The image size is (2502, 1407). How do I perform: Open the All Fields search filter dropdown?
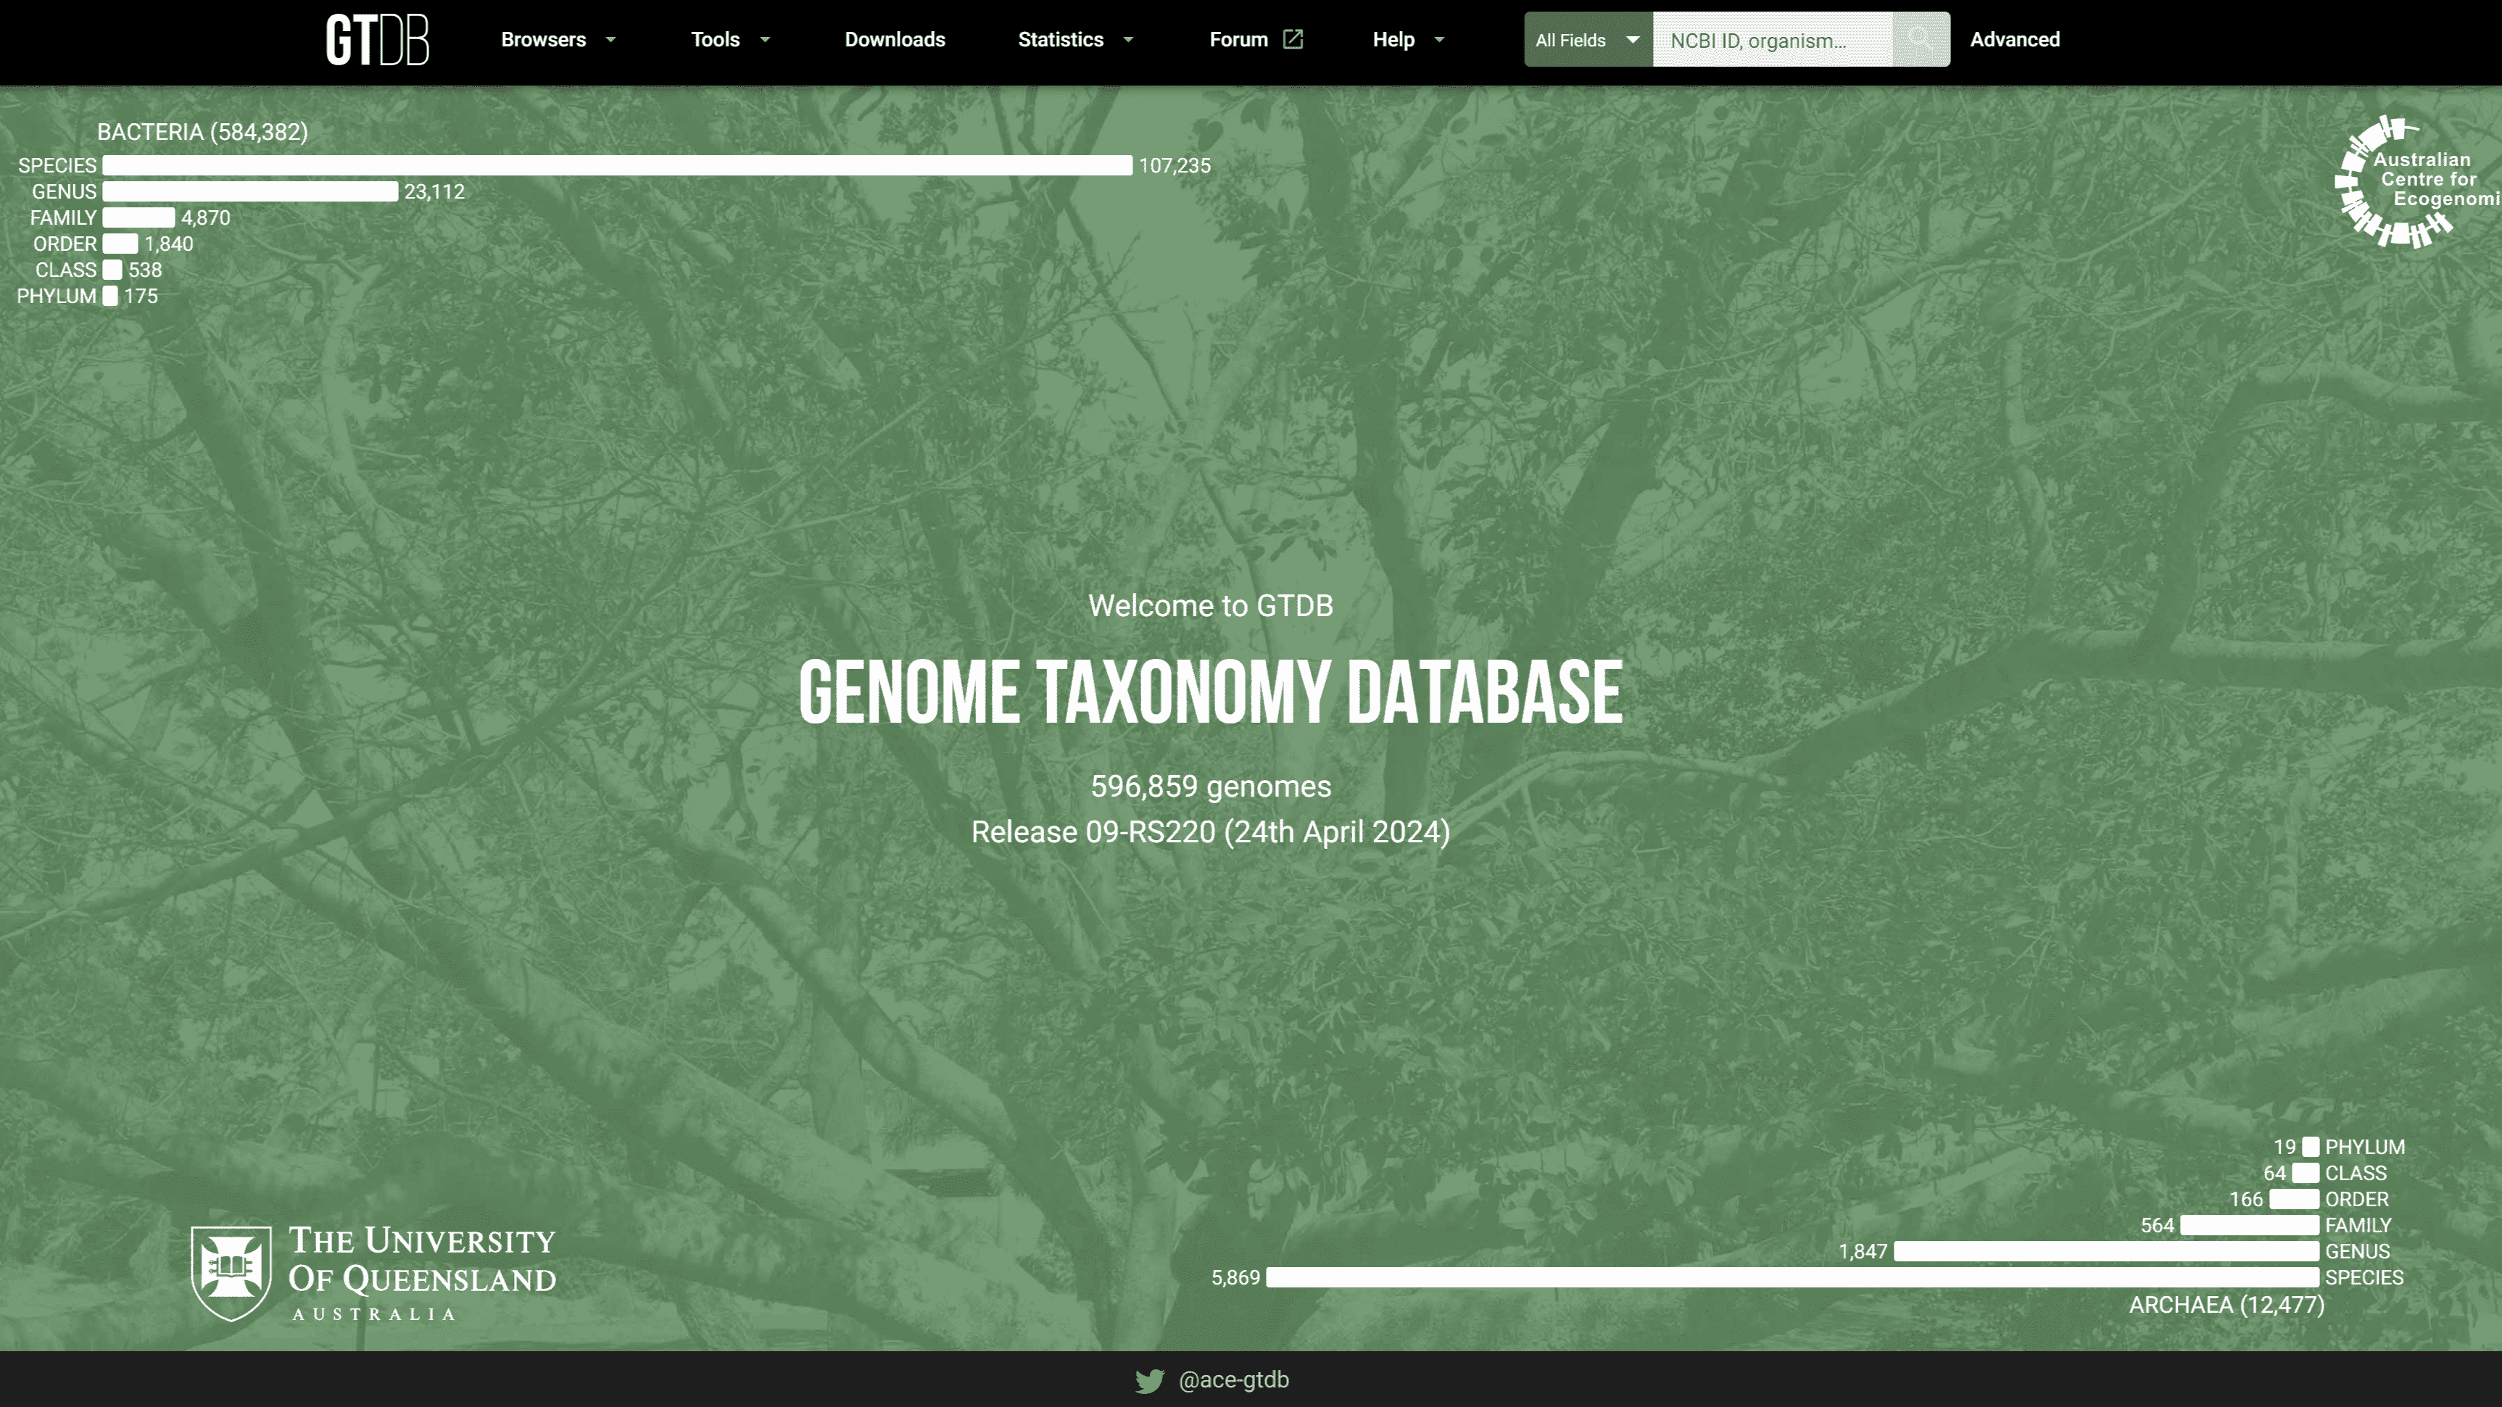click(x=1588, y=40)
